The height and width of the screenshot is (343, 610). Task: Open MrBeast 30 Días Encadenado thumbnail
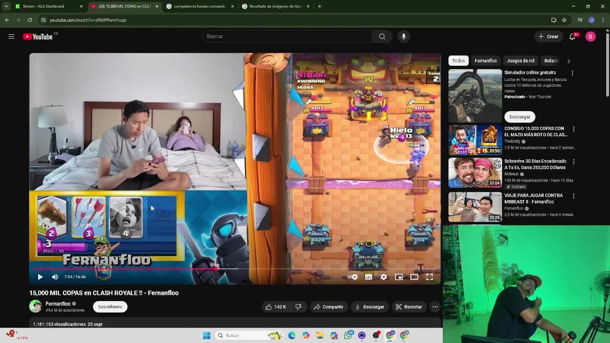point(475,172)
